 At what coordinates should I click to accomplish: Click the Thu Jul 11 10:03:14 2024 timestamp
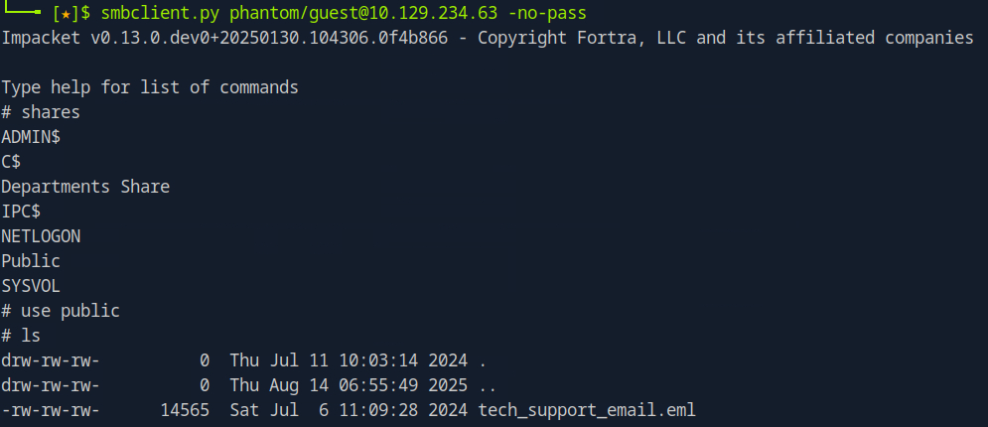coord(348,360)
